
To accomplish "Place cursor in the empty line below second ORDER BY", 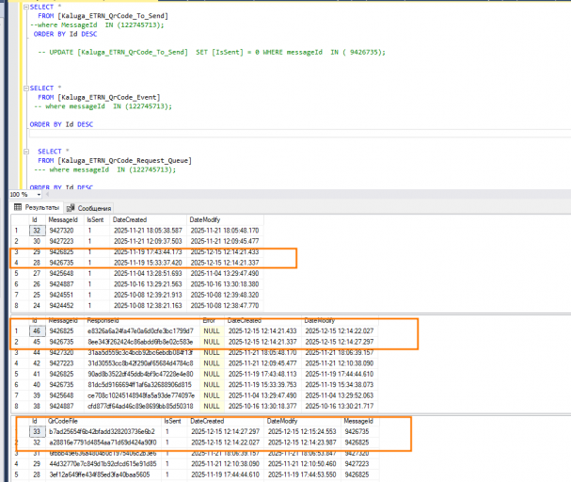I will (298, 134).
